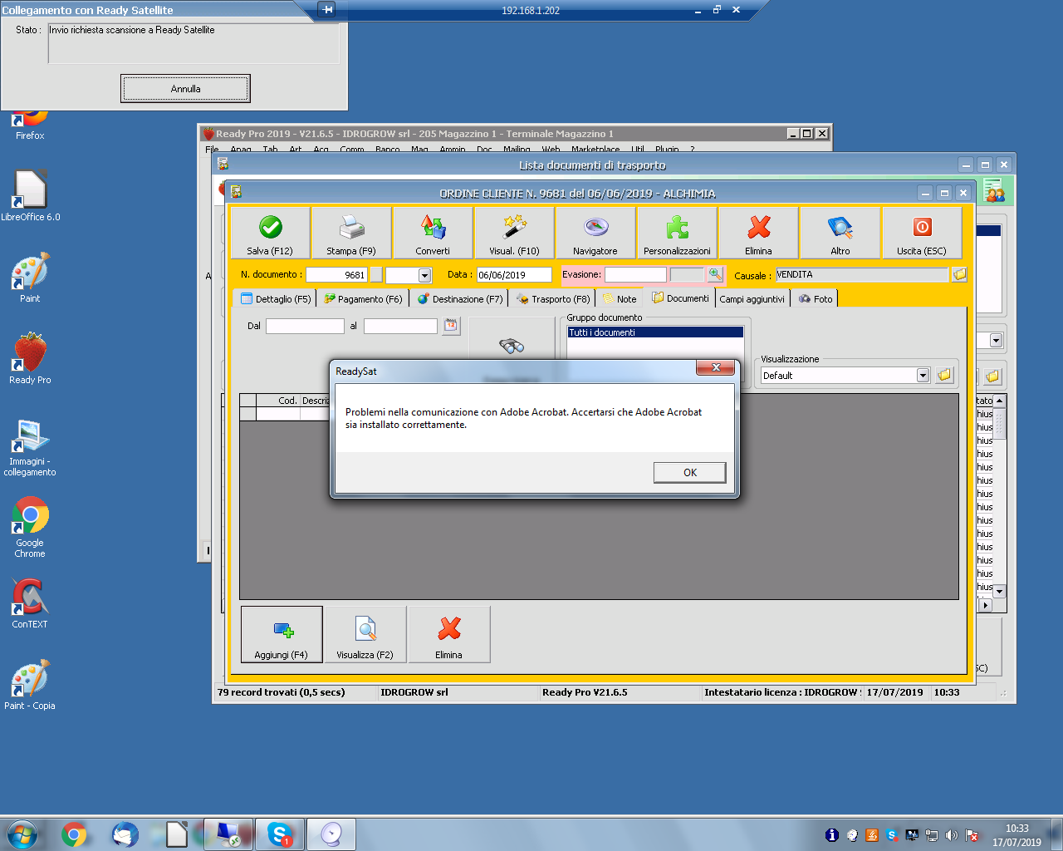1063x851 pixels.
Task: Click Annulla in Ready Satellite connection window
Action: click(185, 88)
